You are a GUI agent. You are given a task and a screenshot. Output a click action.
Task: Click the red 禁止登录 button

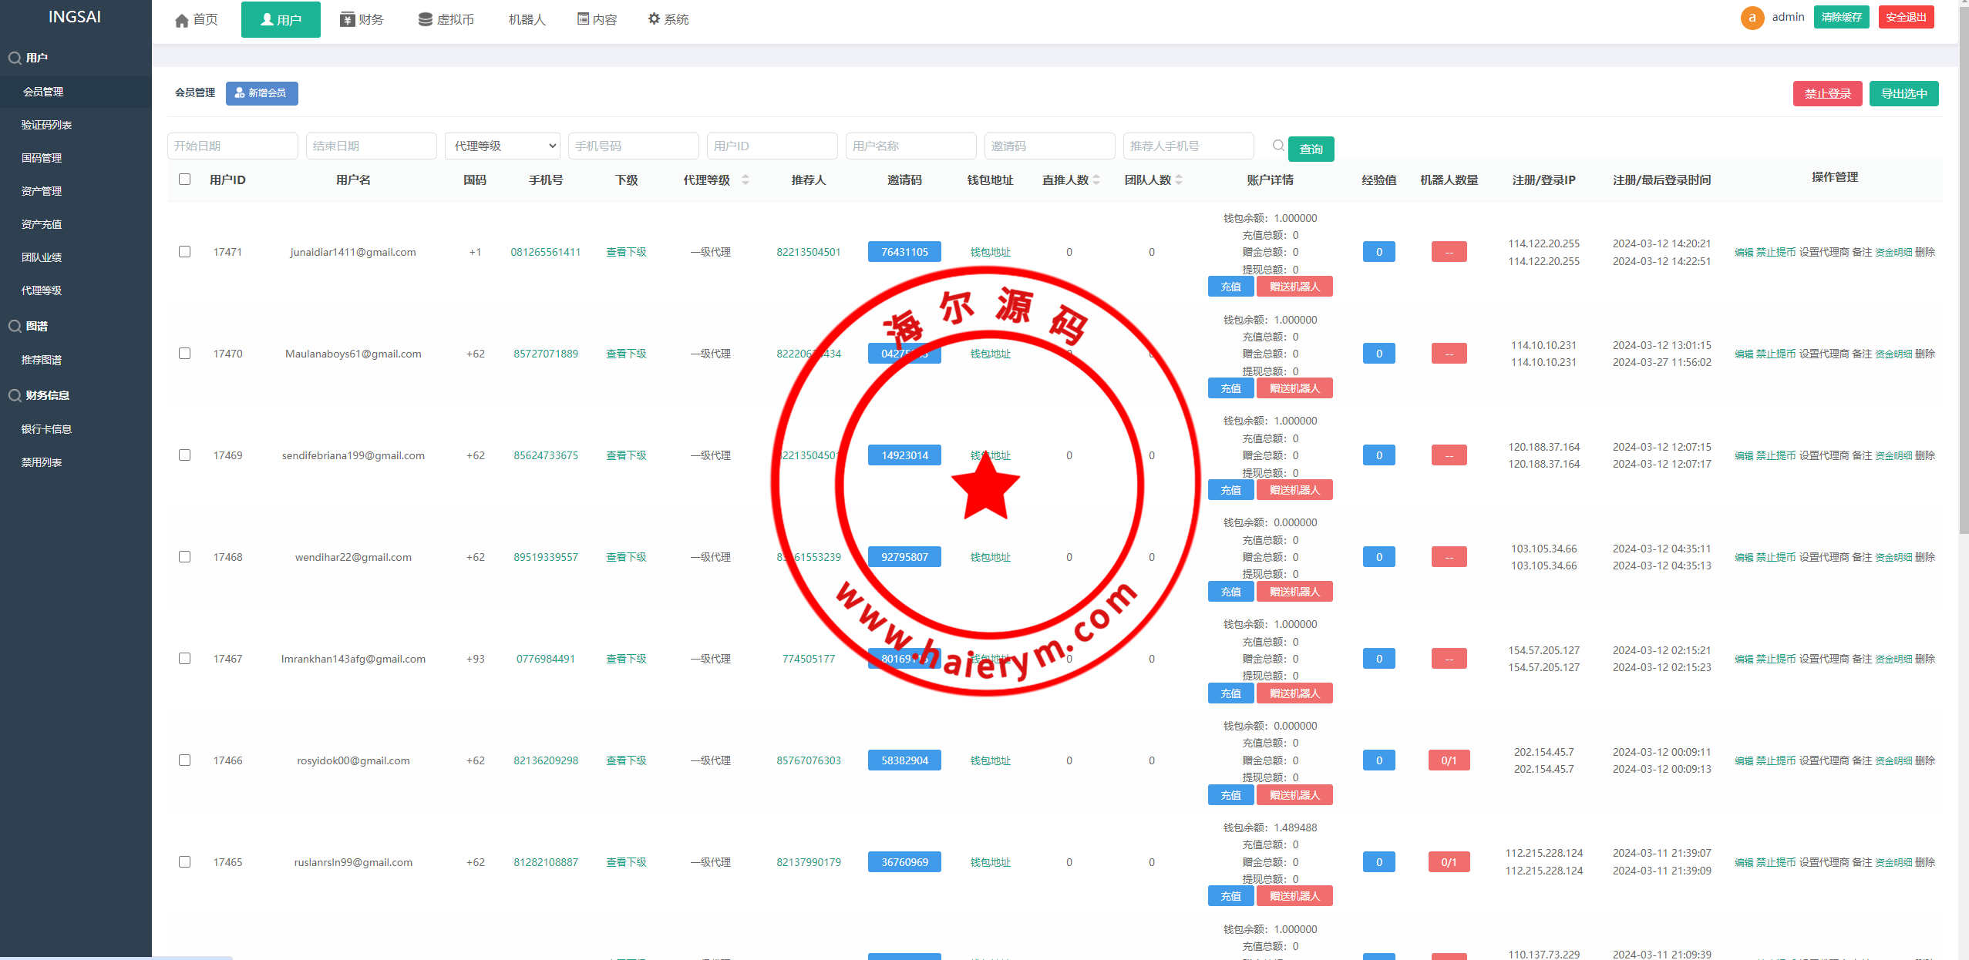click(x=1826, y=94)
